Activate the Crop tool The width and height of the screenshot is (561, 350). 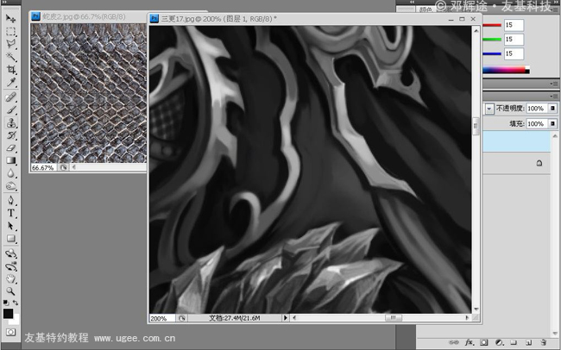click(11, 69)
